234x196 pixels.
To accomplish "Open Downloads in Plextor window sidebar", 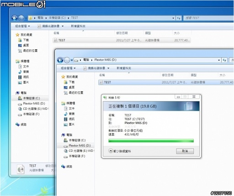I will (x=69, y=82).
